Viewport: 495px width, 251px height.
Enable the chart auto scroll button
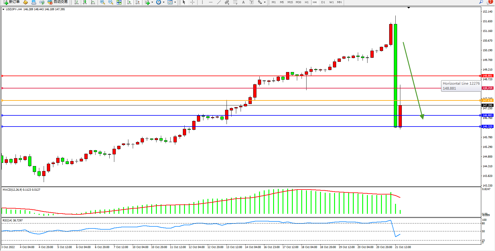click(129, 2)
